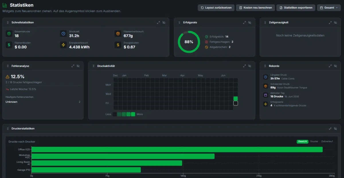Click the Abgebrochen orange cancel icon

[206, 47]
